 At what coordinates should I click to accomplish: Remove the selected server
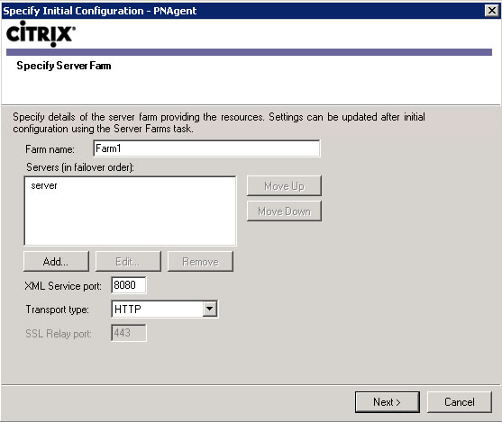(x=200, y=262)
